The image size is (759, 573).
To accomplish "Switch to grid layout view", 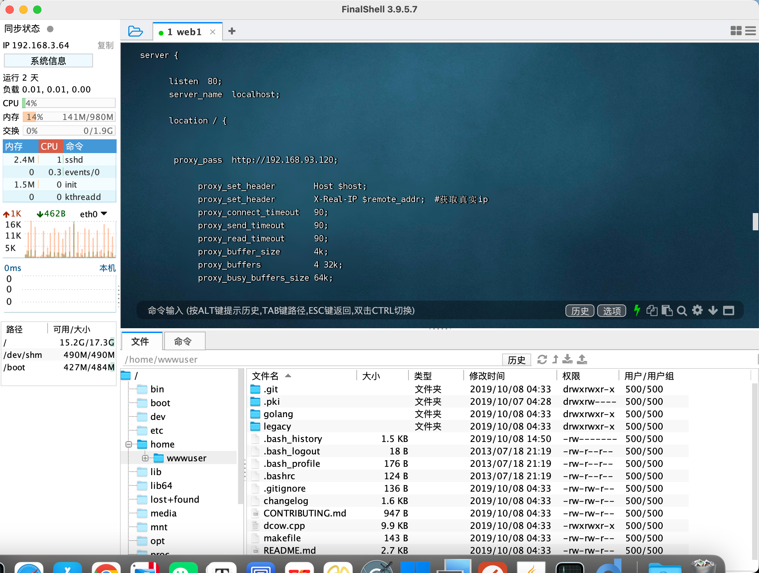I will (736, 31).
